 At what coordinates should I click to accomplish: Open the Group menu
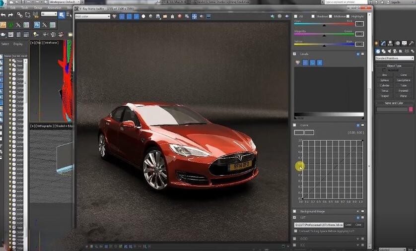tap(38, 7)
